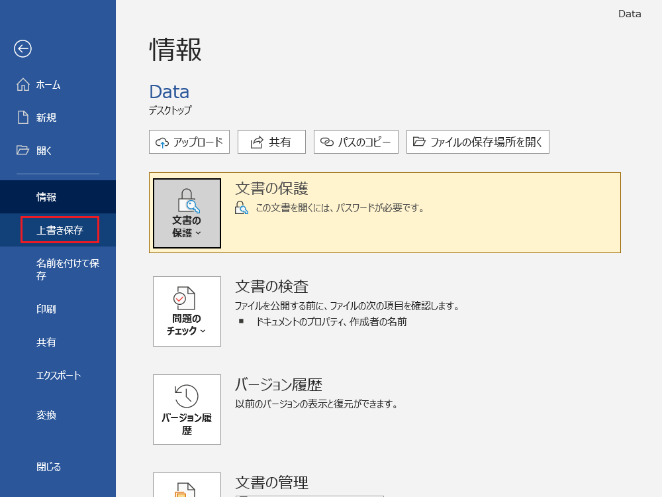Click the small lock icon beside the password message

[242, 207]
